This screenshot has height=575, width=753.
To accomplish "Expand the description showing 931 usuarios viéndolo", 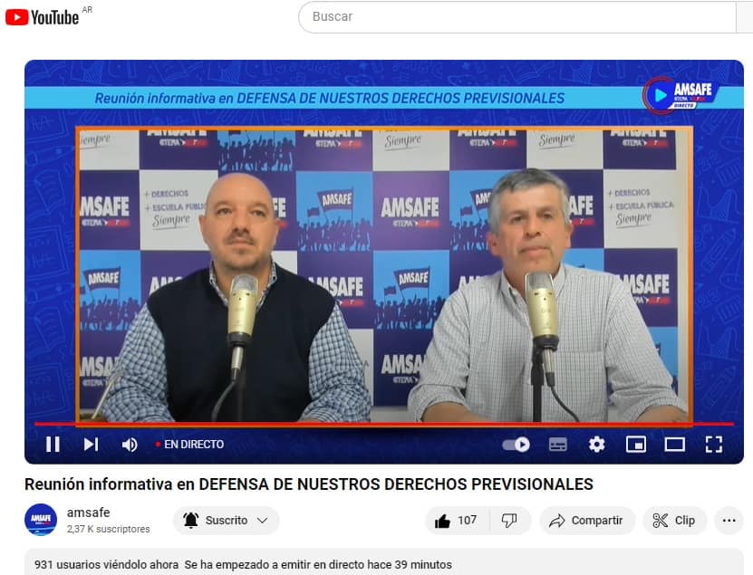I will tap(384, 562).
